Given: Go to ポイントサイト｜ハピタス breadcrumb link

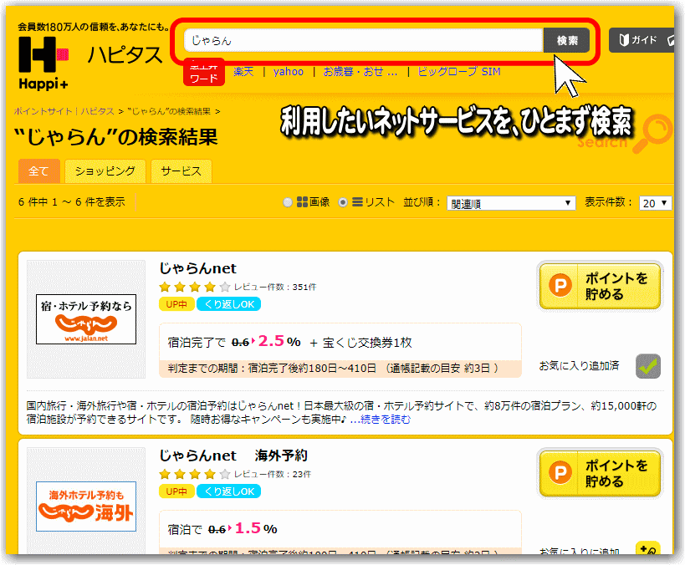Looking at the screenshot, I should (64, 111).
